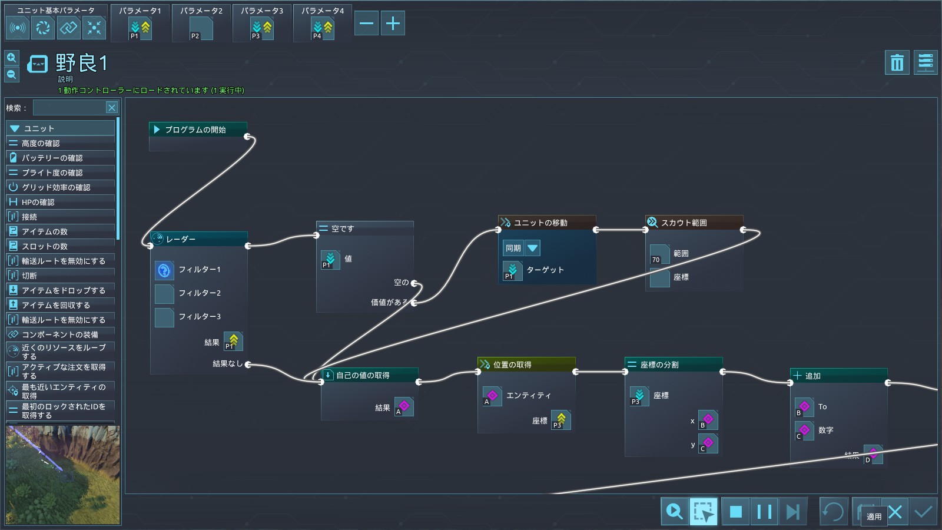Image resolution: width=942 pixels, height=530 pixels.
Task: Stop the running behavior program
Action: [735, 512]
